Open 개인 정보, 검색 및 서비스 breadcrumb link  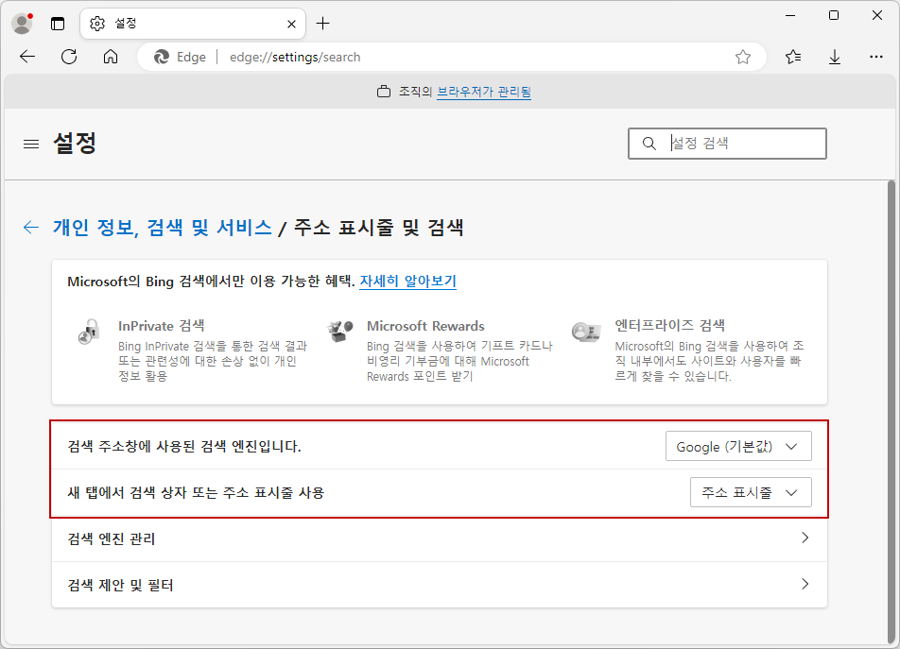click(162, 228)
